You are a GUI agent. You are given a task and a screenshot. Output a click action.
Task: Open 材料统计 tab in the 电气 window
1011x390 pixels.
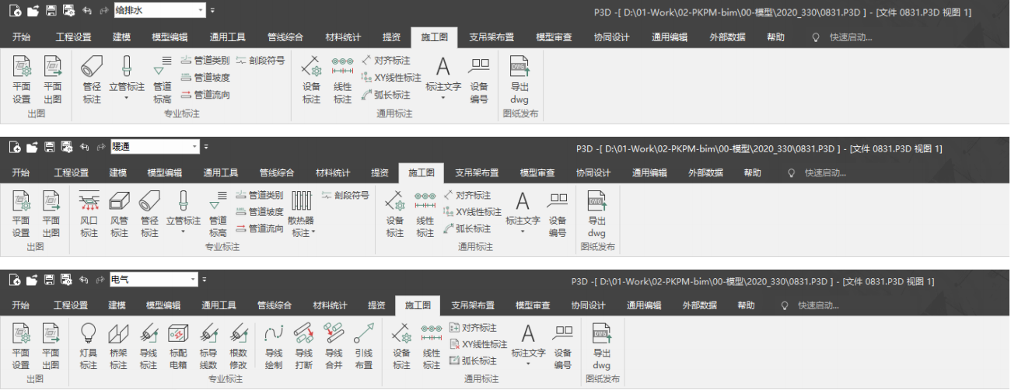coord(331,305)
